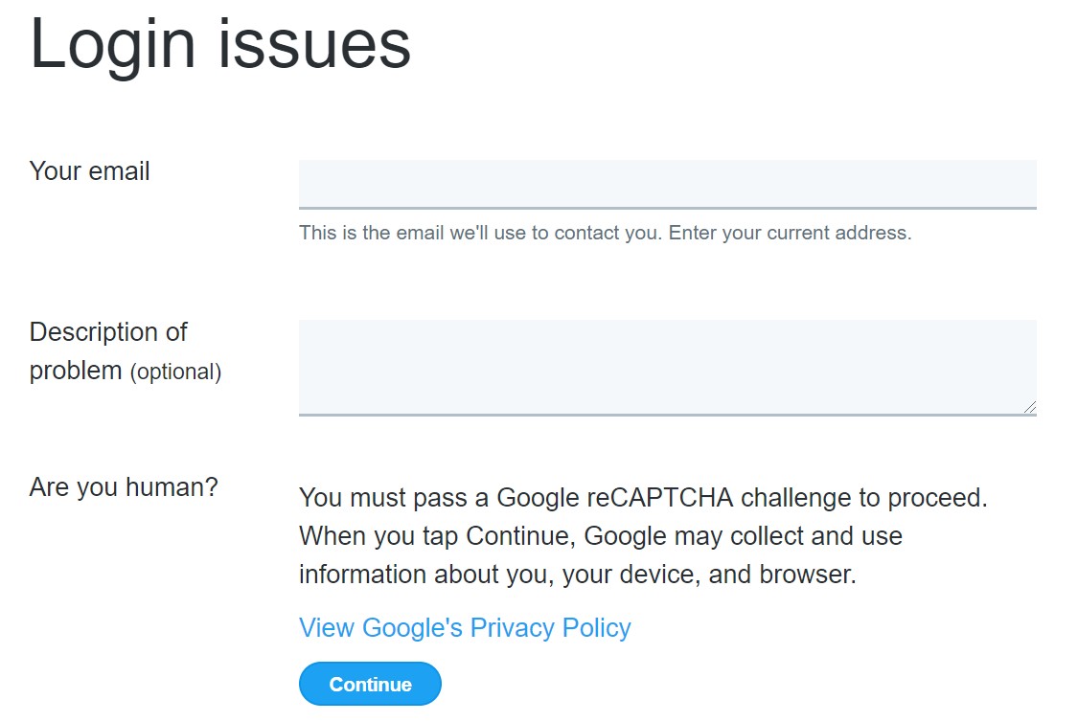Image resolution: width=1078 pixels, height=722 pixels.
Task: Click the word 'issues' in the heading
Action: pyautogui.click(x=314, y=44)
